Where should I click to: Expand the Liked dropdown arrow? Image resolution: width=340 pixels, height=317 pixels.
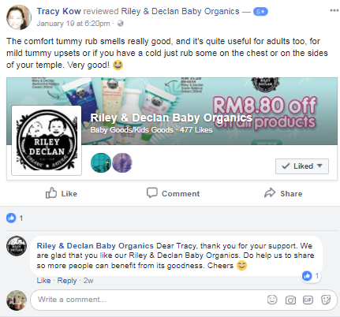(x=319, y=166)
